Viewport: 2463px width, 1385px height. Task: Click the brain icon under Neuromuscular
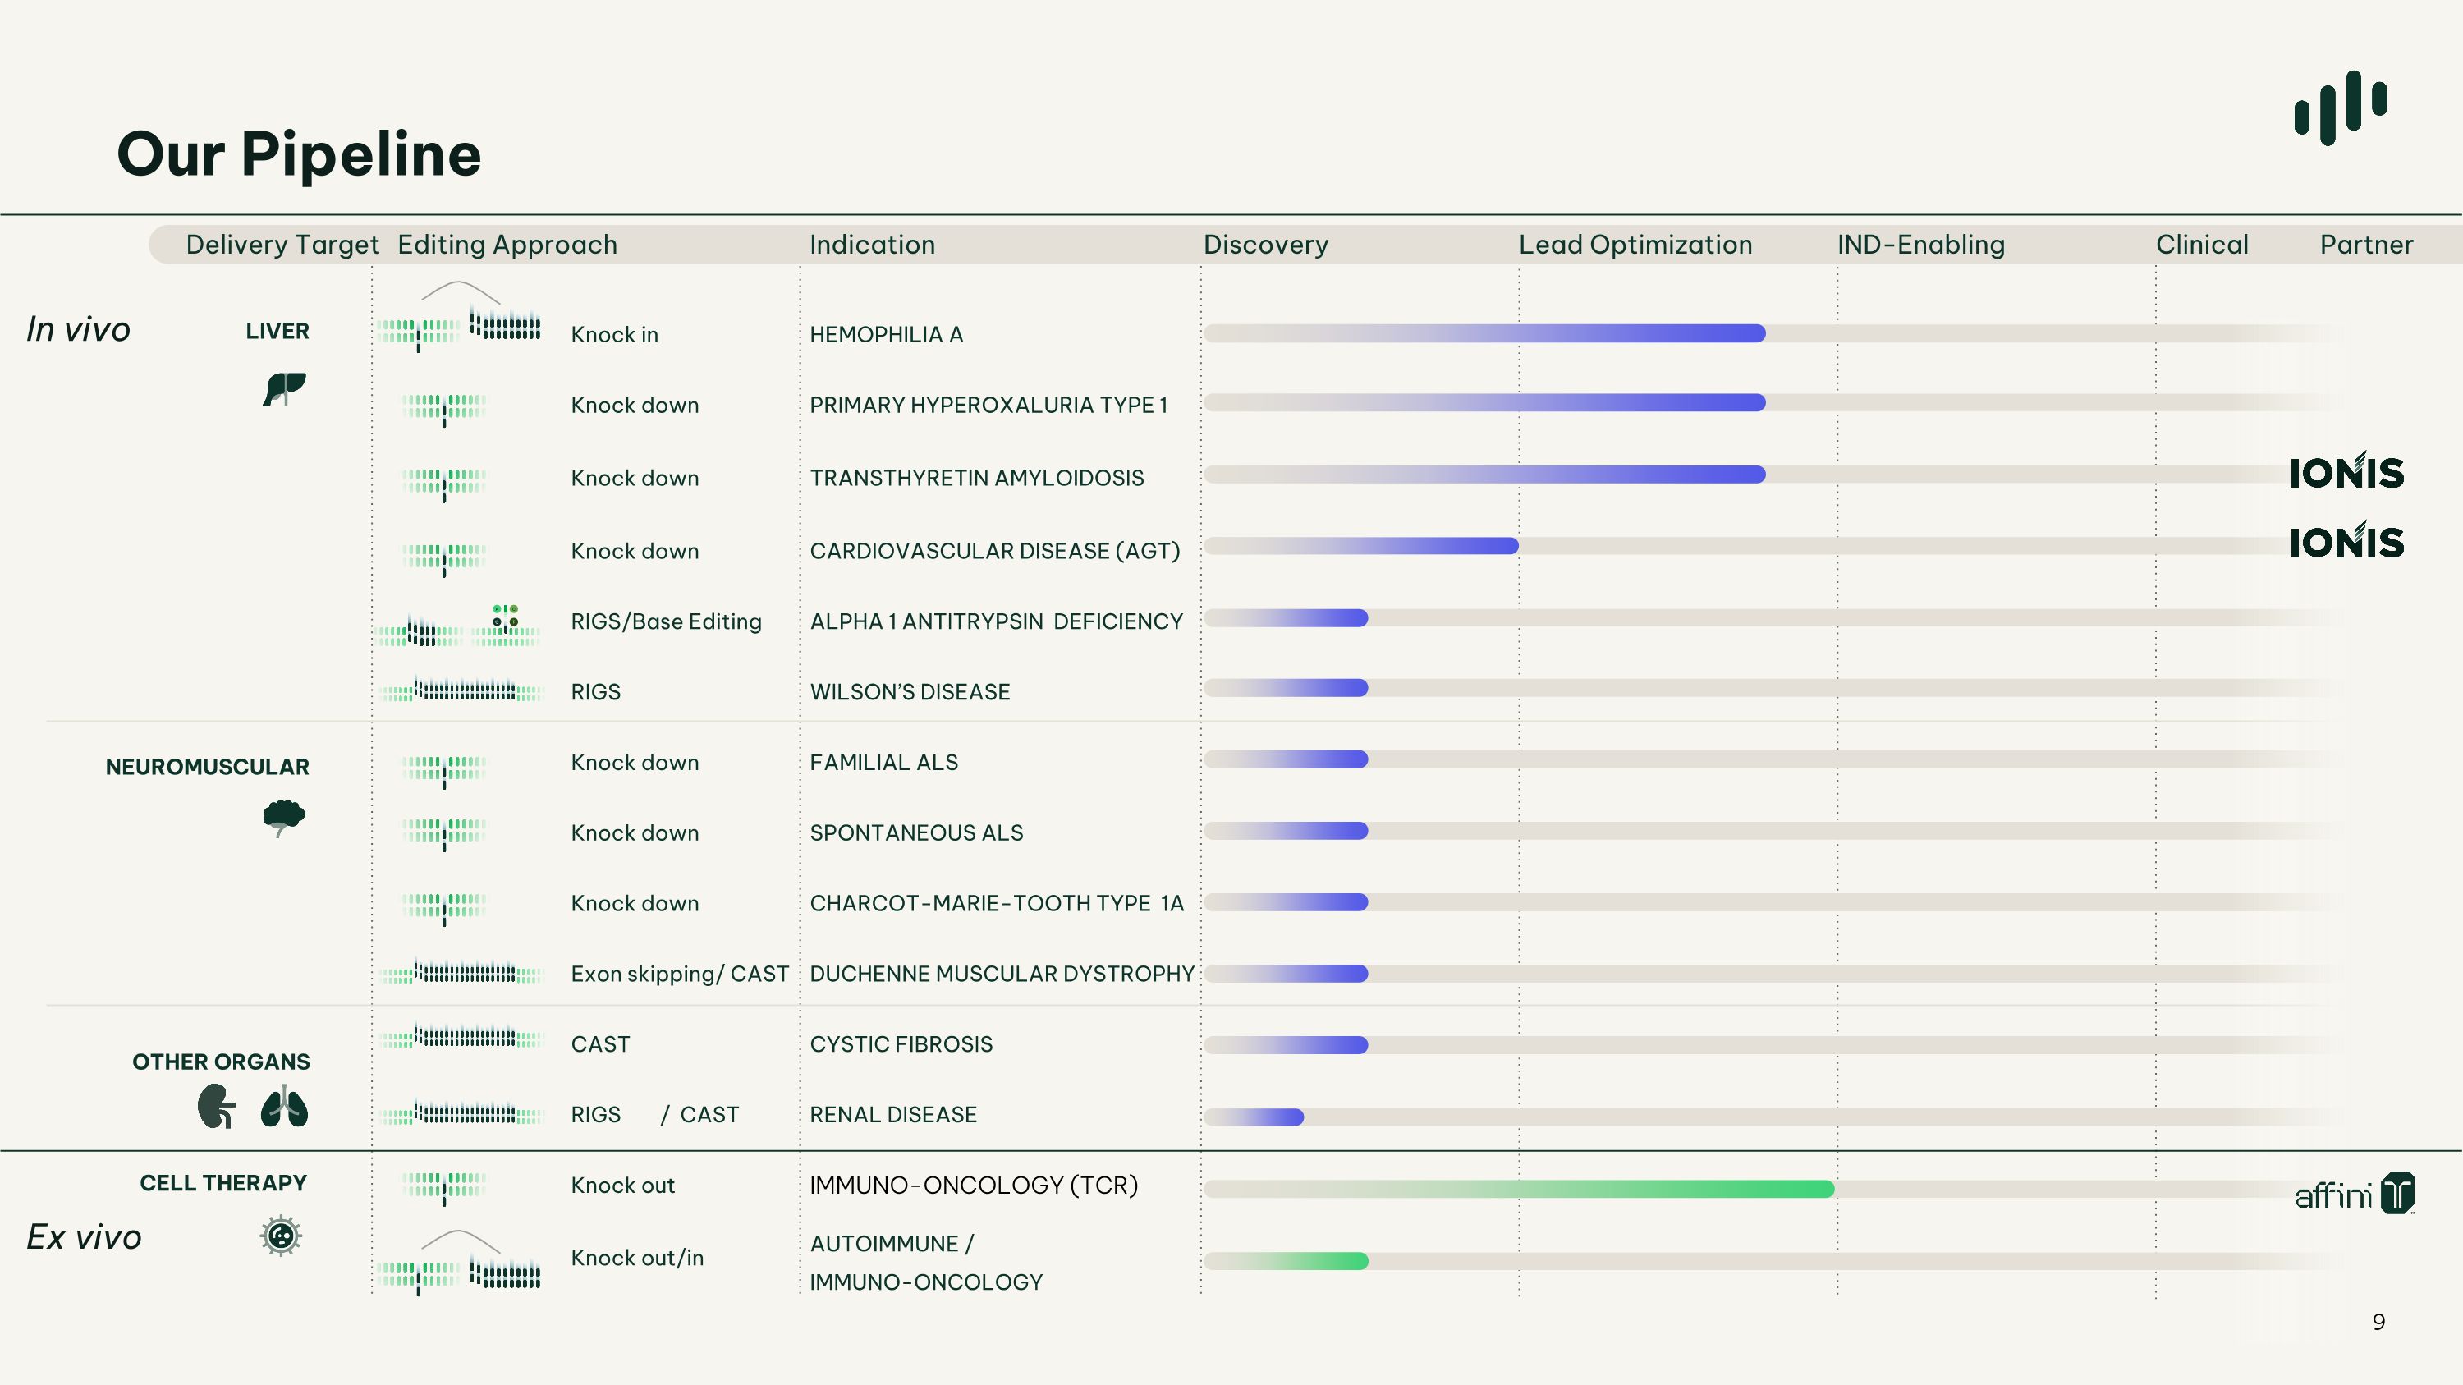pos(283,819)
